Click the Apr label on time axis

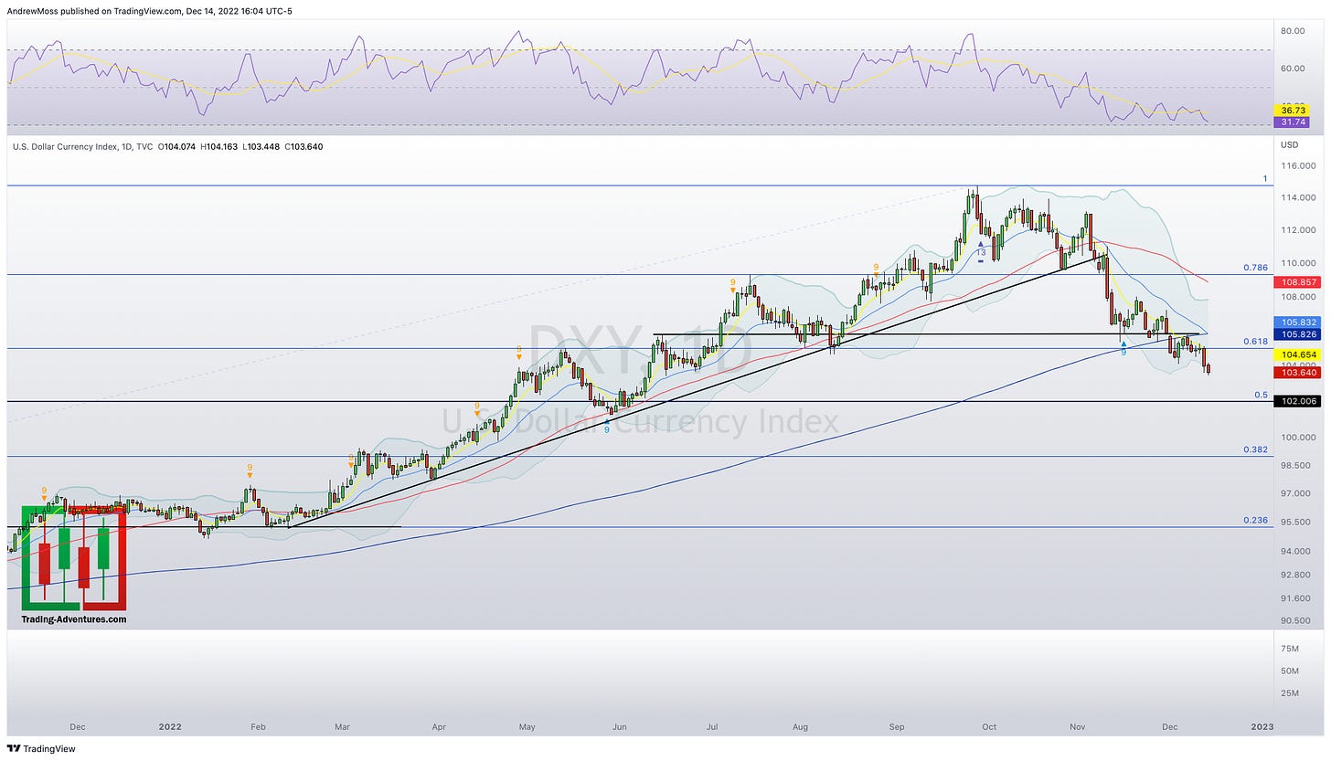pos(439,727)
